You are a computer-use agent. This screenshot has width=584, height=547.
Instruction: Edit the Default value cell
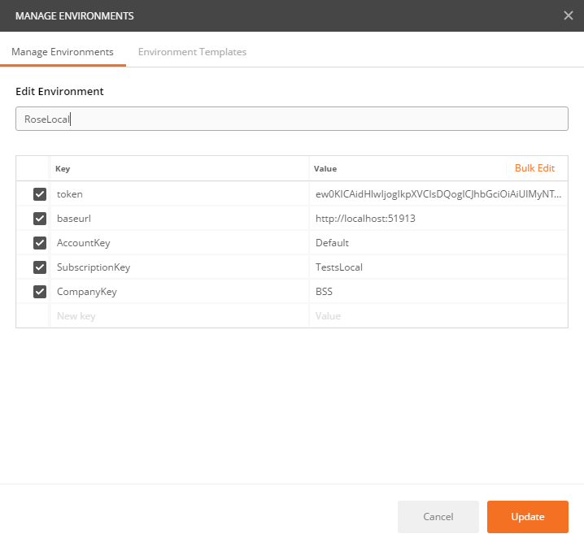click(438, 243)
